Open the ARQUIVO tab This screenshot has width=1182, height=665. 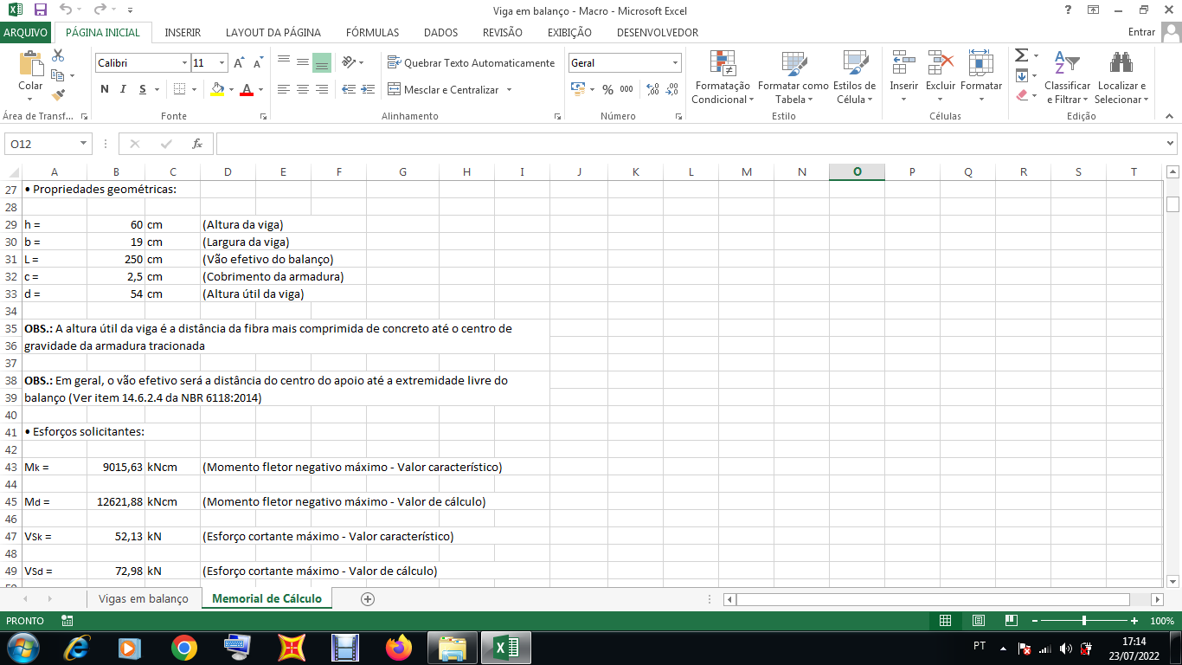tap(26, 33)
